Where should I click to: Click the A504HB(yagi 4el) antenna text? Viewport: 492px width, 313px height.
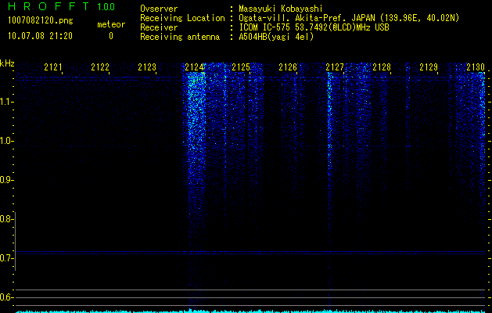276,37
